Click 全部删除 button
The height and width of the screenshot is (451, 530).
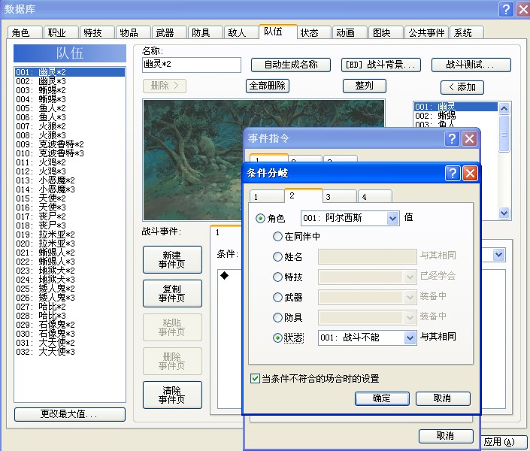[x=268, y=86]
